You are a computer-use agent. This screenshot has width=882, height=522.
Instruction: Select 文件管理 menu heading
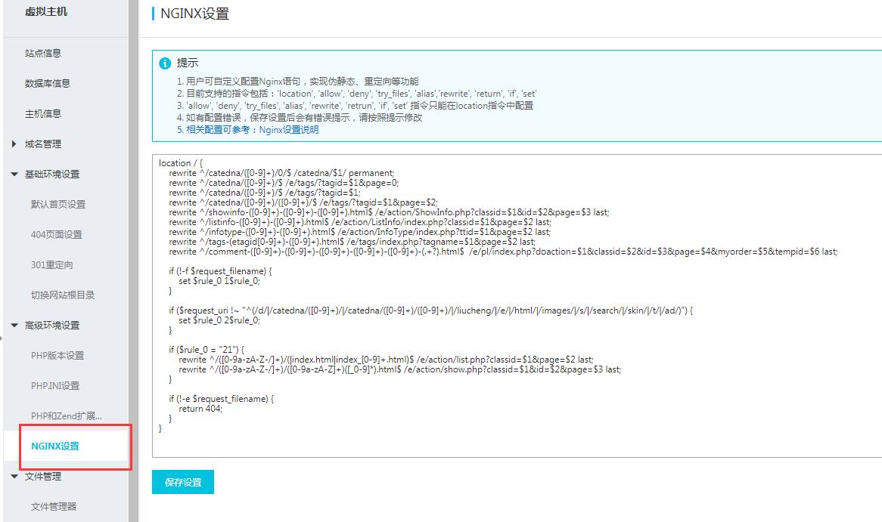tap(43, 477)
